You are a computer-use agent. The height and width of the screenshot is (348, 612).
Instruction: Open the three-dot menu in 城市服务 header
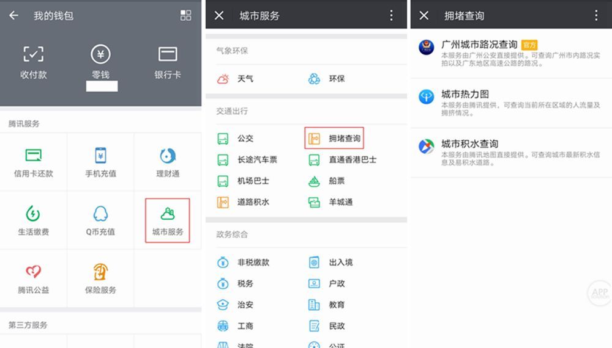[x=392, y=16]
